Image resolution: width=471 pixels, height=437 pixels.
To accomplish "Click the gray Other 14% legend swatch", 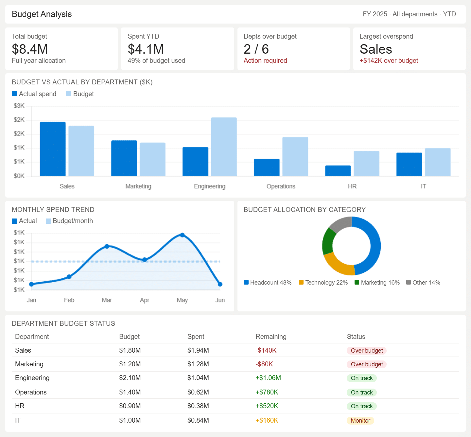I will 409,282.
